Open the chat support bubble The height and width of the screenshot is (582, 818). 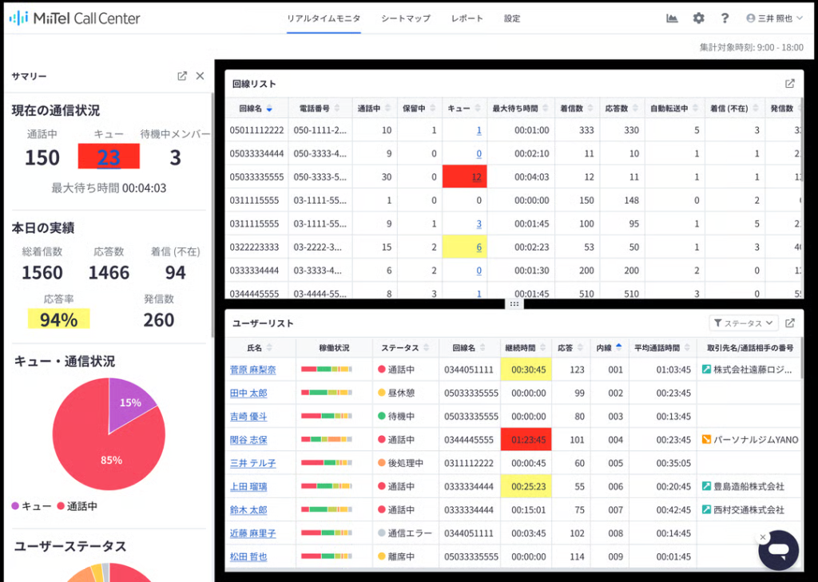point(779,550)
